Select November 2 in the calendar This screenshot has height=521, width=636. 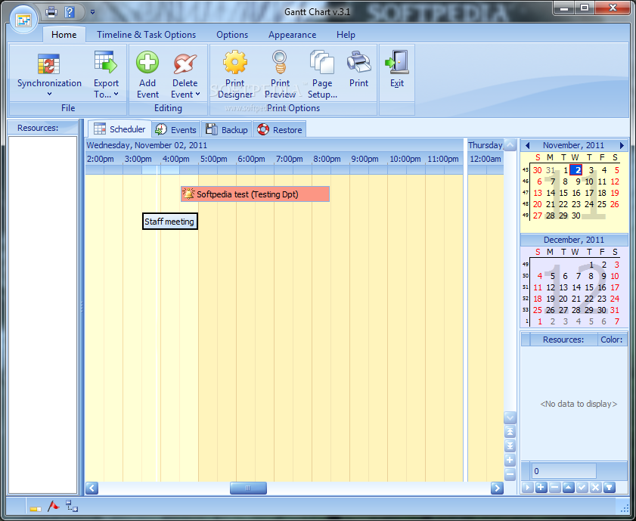point(576,170)
